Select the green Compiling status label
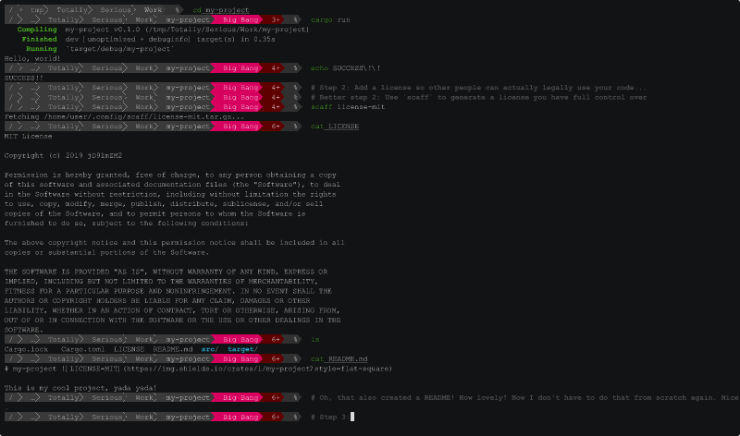 coord(37,30)
